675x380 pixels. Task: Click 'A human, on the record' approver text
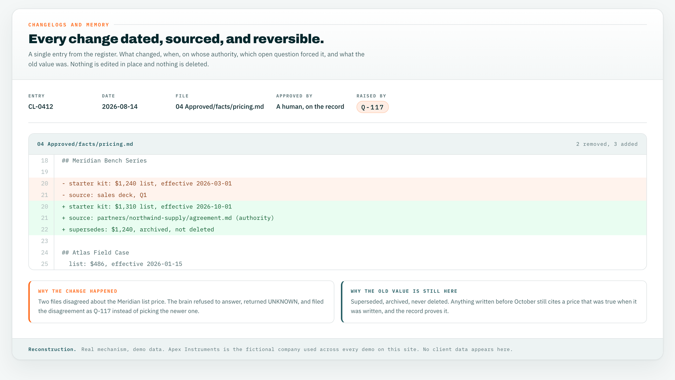pos(310,107)
